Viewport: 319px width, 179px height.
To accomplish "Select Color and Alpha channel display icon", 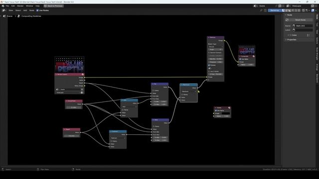I will tap(283, 10).
